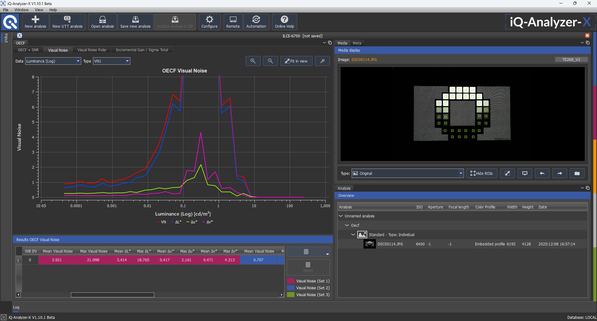
Task: Open the Input side tab
Action: point(6,38)
